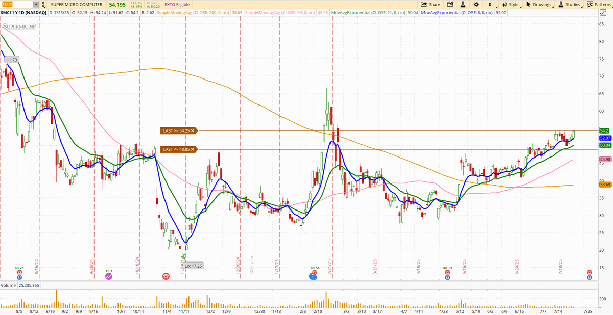Viewport: 613px width, 315px height.
Task: Open the chart snapshot info icon
Action: [451, 4]
